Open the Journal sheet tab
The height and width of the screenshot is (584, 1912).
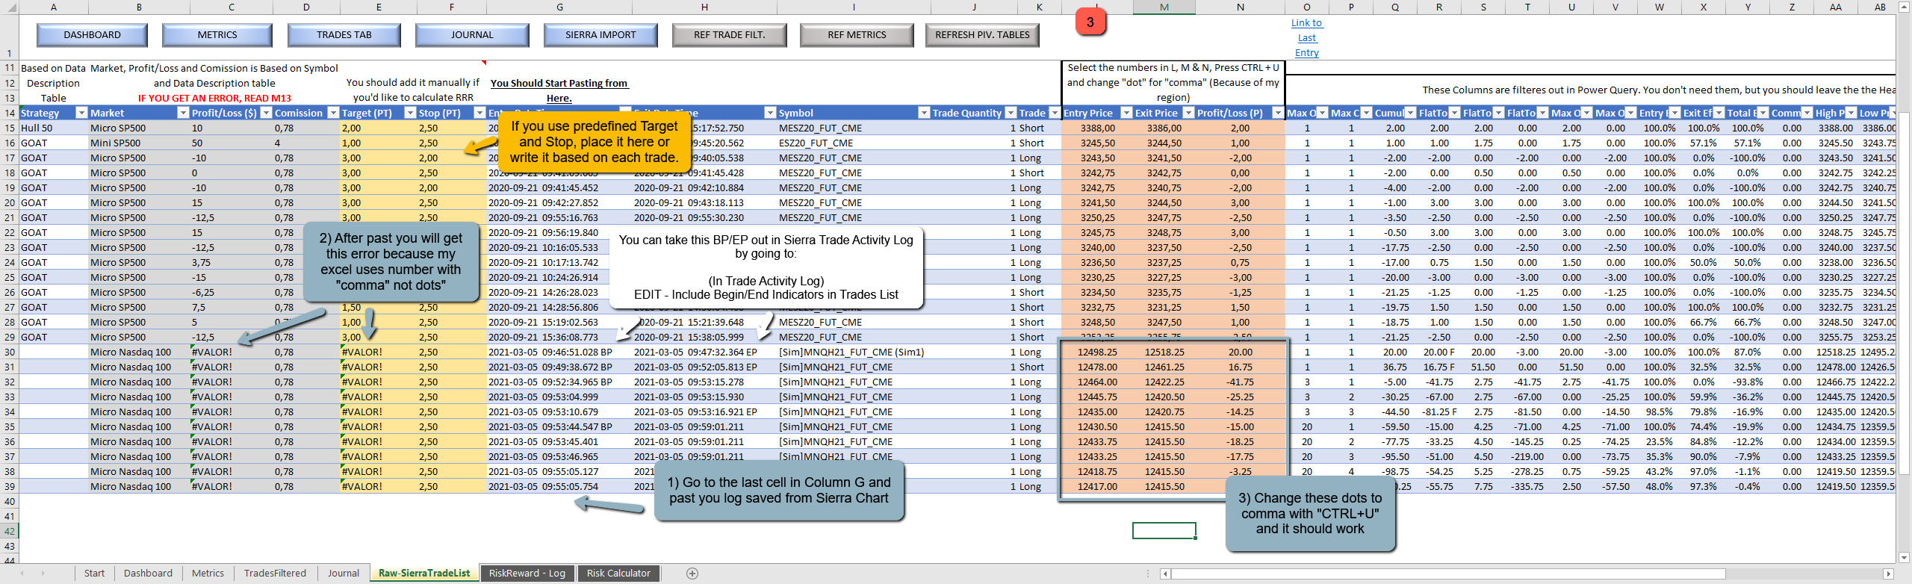(344, 574)
